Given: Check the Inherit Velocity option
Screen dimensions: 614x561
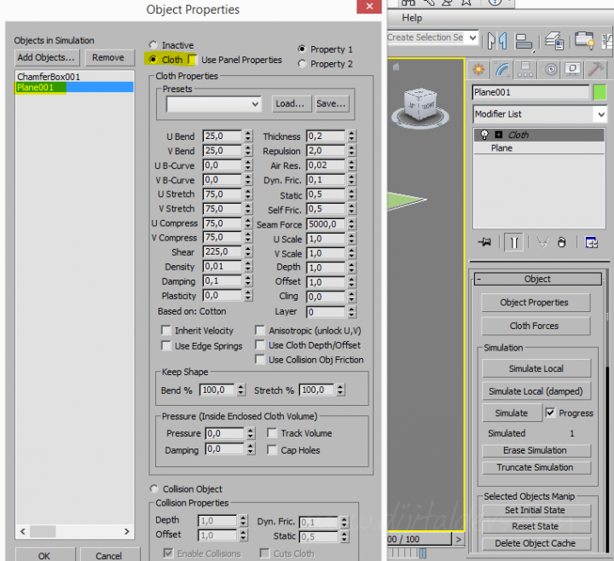Looking at the screenshot, I should pyautogui.click(x=166, y=331).
